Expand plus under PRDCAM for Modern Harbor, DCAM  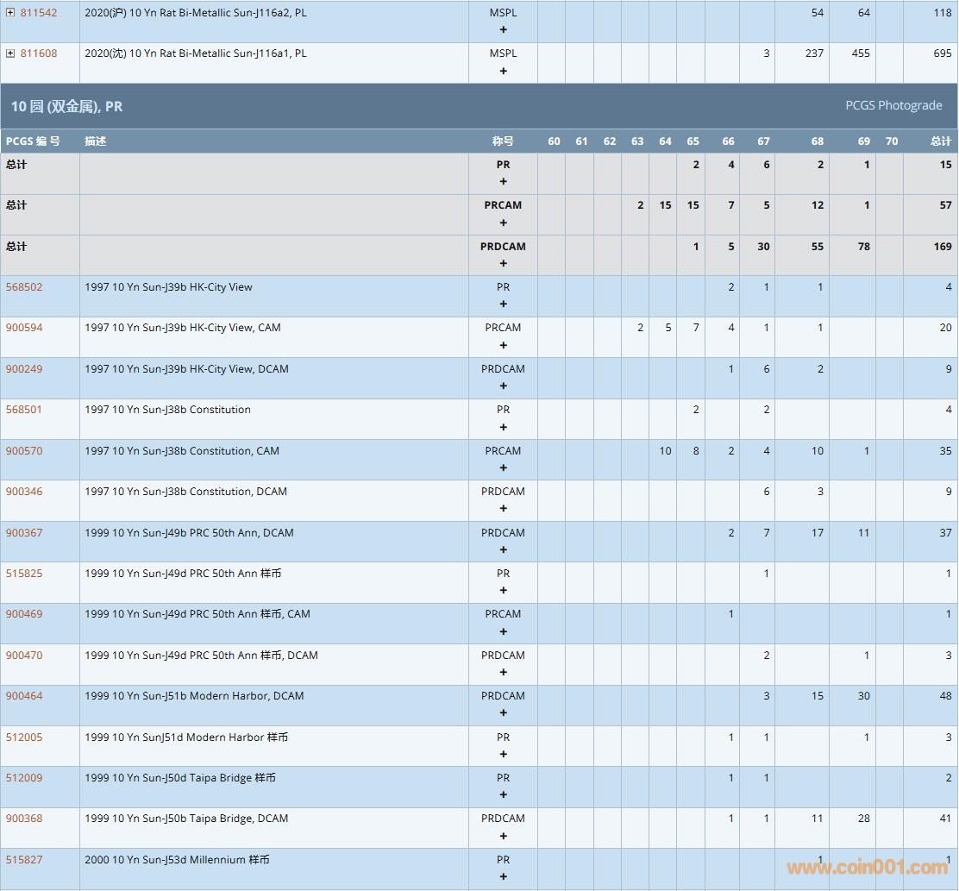pos(504,713)
